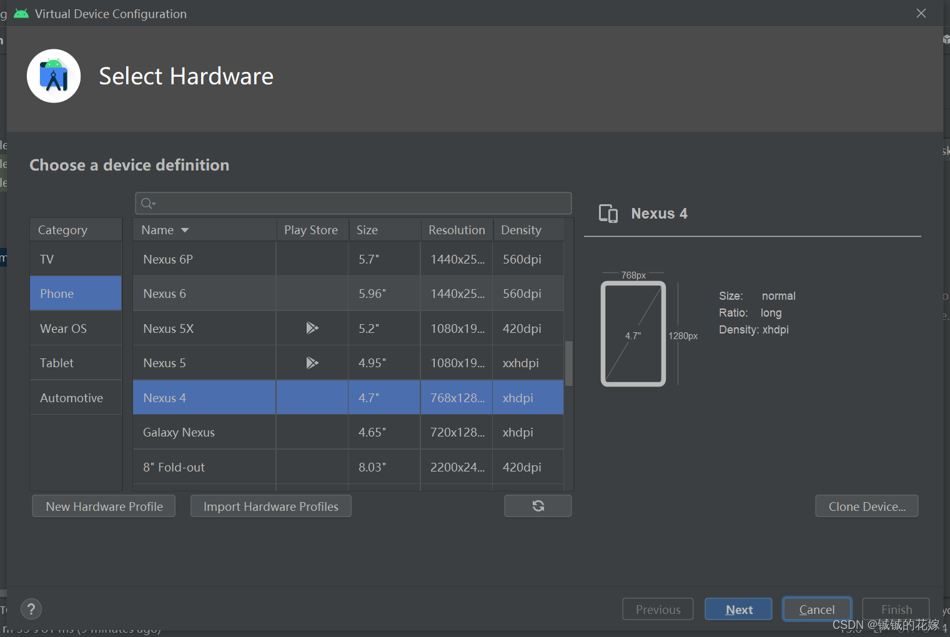Viewport: 950px width, 637px height.
Task: Select the Phone category
Action: click(76, 294)
